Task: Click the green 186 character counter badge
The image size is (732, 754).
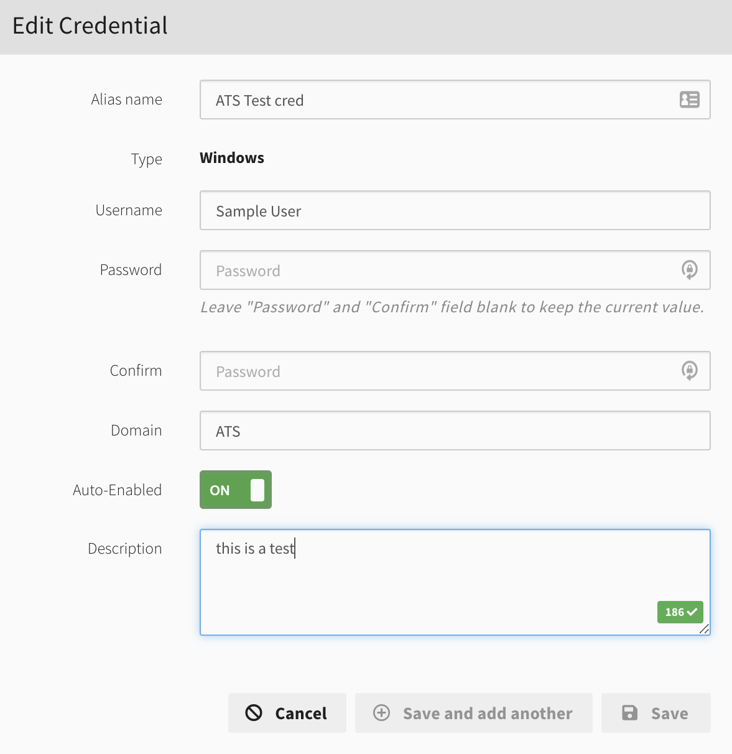Action: [680, 612]
